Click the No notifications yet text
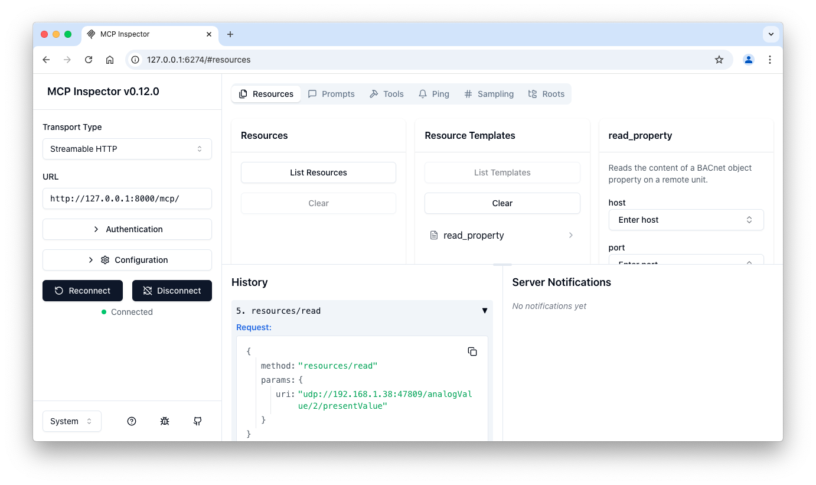Screen dimensions: 816x485 coord(550,306)
